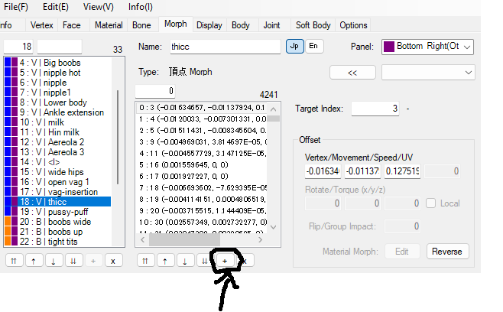The height and width of the screenshot is (312, 503).
Task: Move offset entry up one position
Action: 165,261
